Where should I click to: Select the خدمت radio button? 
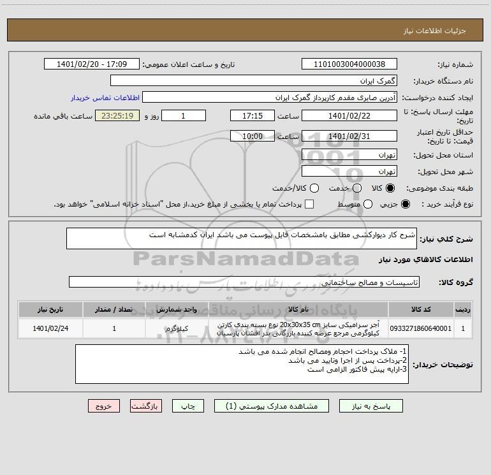[357, 188]
